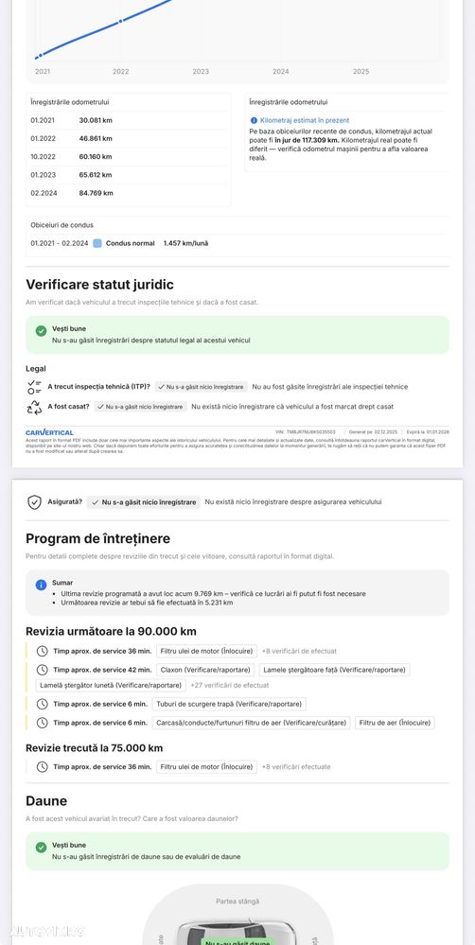Screen dimensions: 475x945
Task: Click the Condus normal blue color swatch
Action: [x=97, y=243]
